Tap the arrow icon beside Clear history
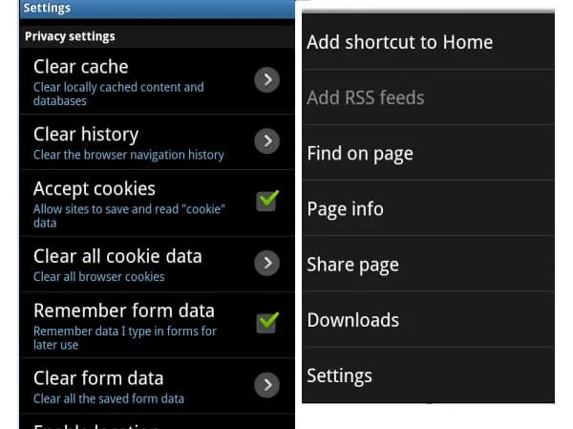 pos(267,141)
